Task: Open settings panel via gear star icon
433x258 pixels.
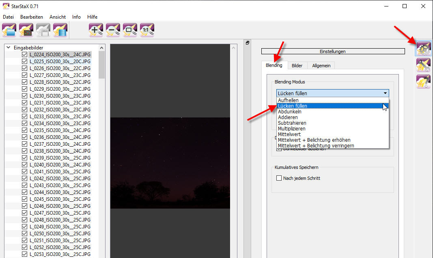Action: click(423, 49)
